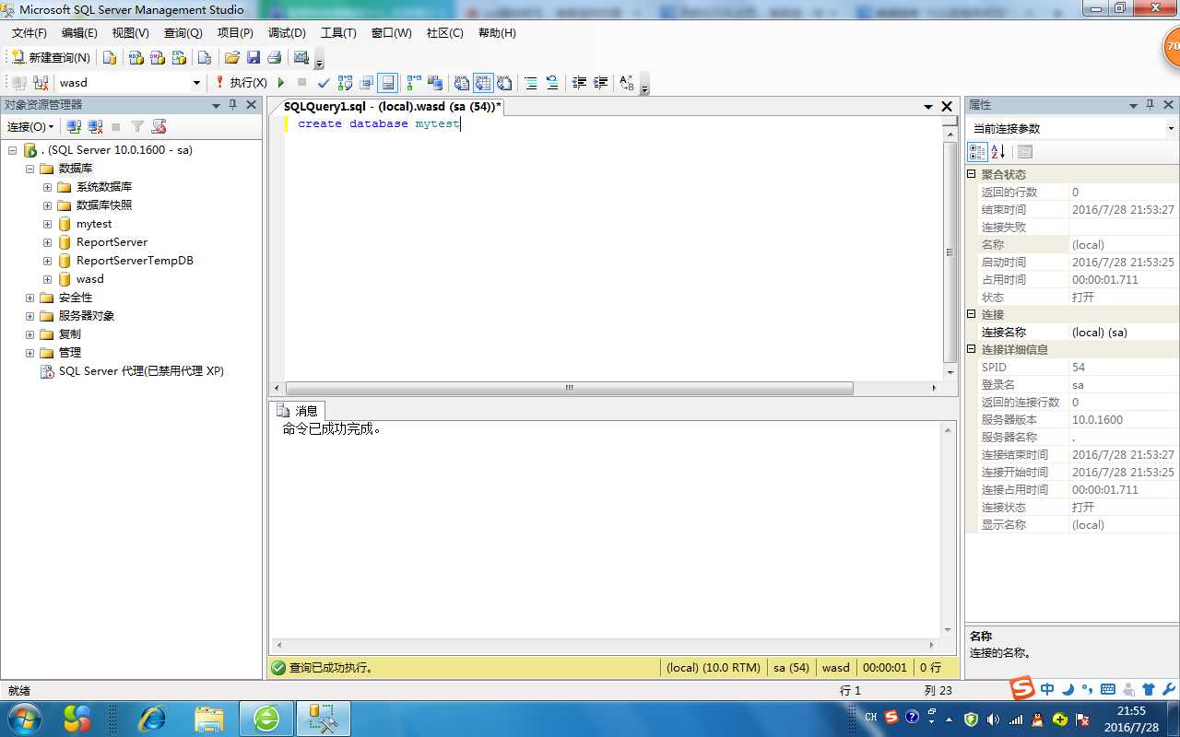The image size is (1180, 737).
Task: Select the 数据库快照 tree item
Action: (103, 205)
